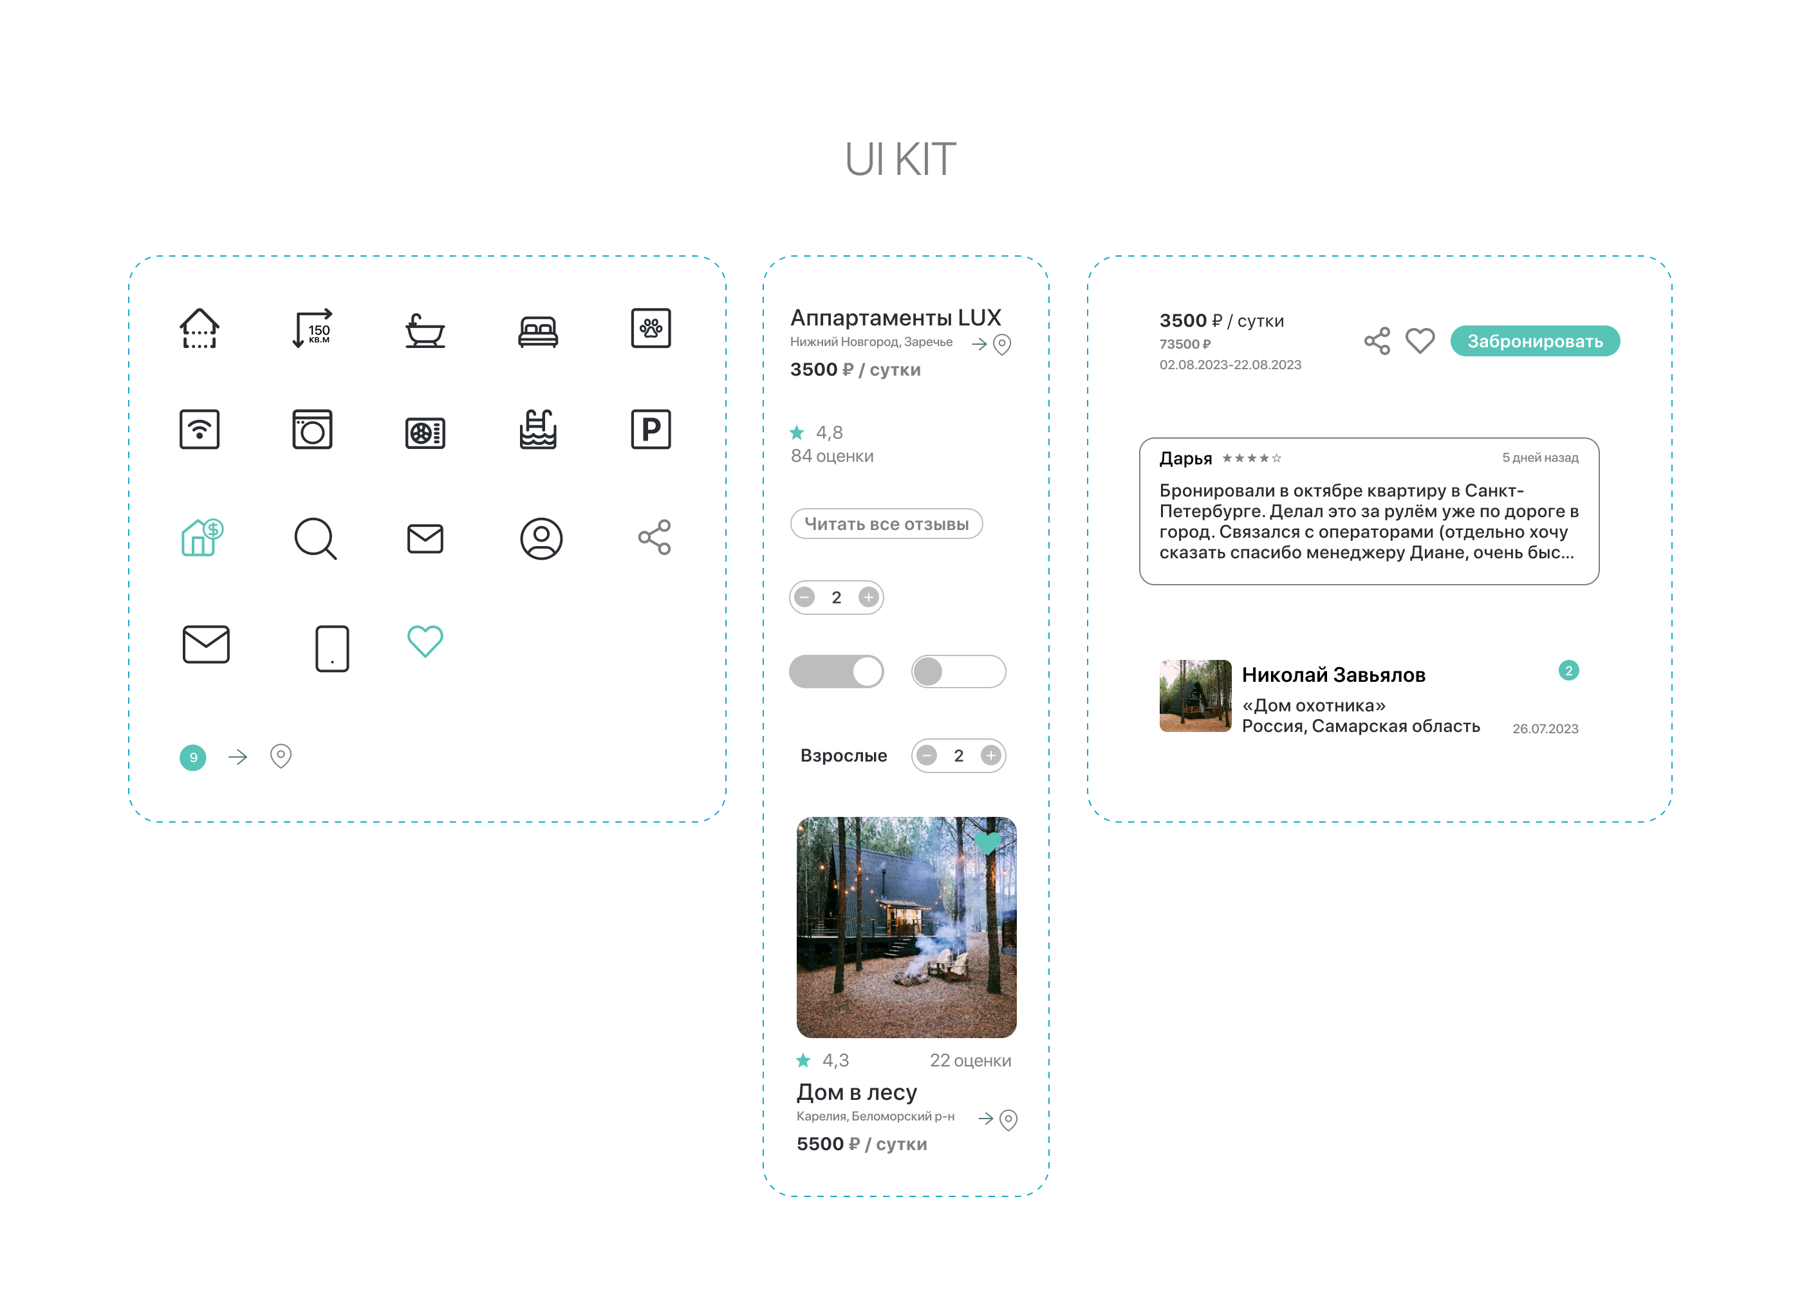Viewport: 1802px width, 1289px height.
Task: Select the pet-friendly paw icon
Action: pos(651,328)
